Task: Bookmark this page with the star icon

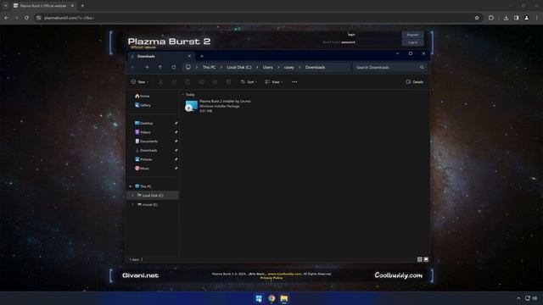Action: click(477, 18)
